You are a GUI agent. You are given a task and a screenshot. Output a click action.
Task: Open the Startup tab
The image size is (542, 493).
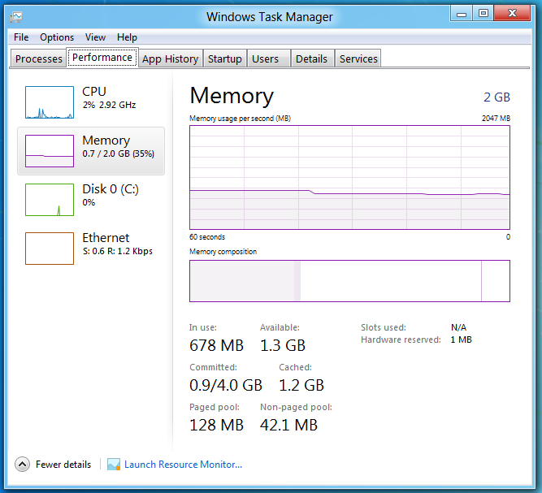click(x=225, y=58)
